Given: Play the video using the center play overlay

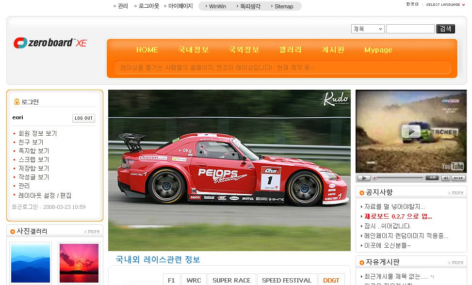Looking at the screenshot, I should [x=411, y=131].
